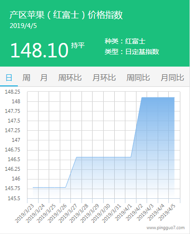Switch to the 周 weekly tab
The height and width of the screenshot is (234, 190).
pos(26,78)
